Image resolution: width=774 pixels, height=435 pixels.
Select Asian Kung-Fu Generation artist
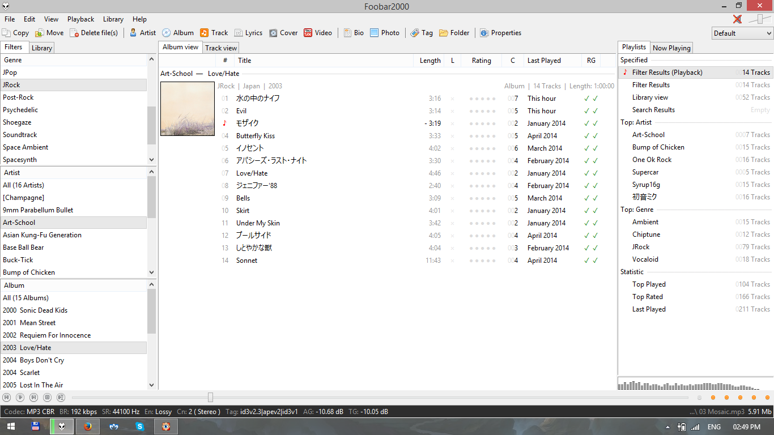[73, 235]
